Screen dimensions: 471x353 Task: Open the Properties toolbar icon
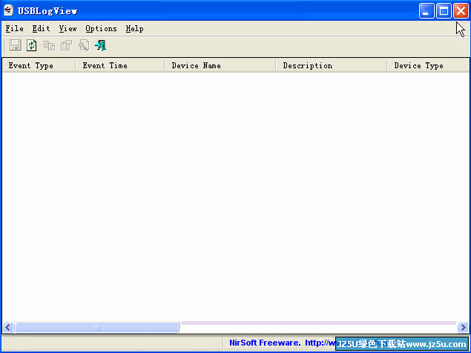coord(66,45)
